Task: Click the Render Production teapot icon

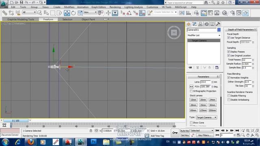Action: pyautogui.click(x=245, y=13)
